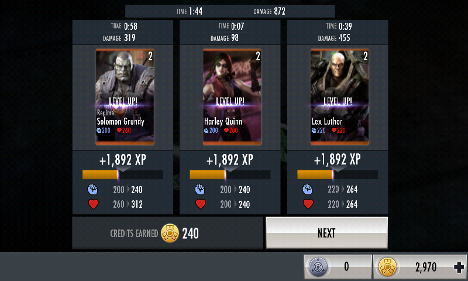
Task: Tap the plus icon to buy credits
Action: click(459, 267)
